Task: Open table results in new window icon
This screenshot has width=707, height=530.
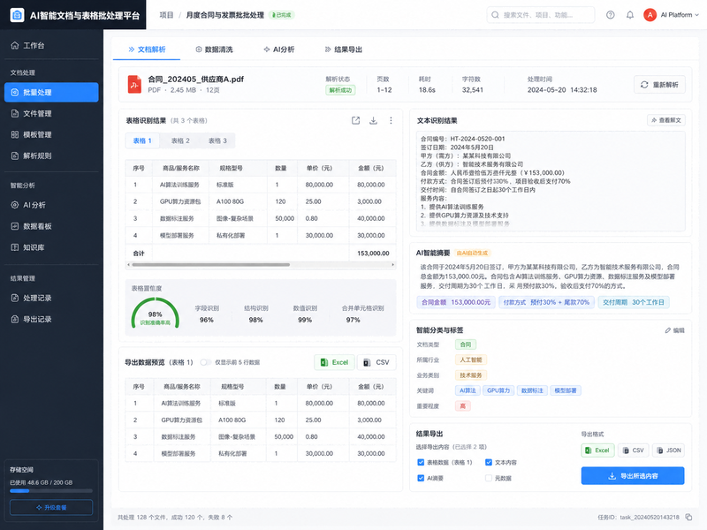Action: (x=356, y=120)
